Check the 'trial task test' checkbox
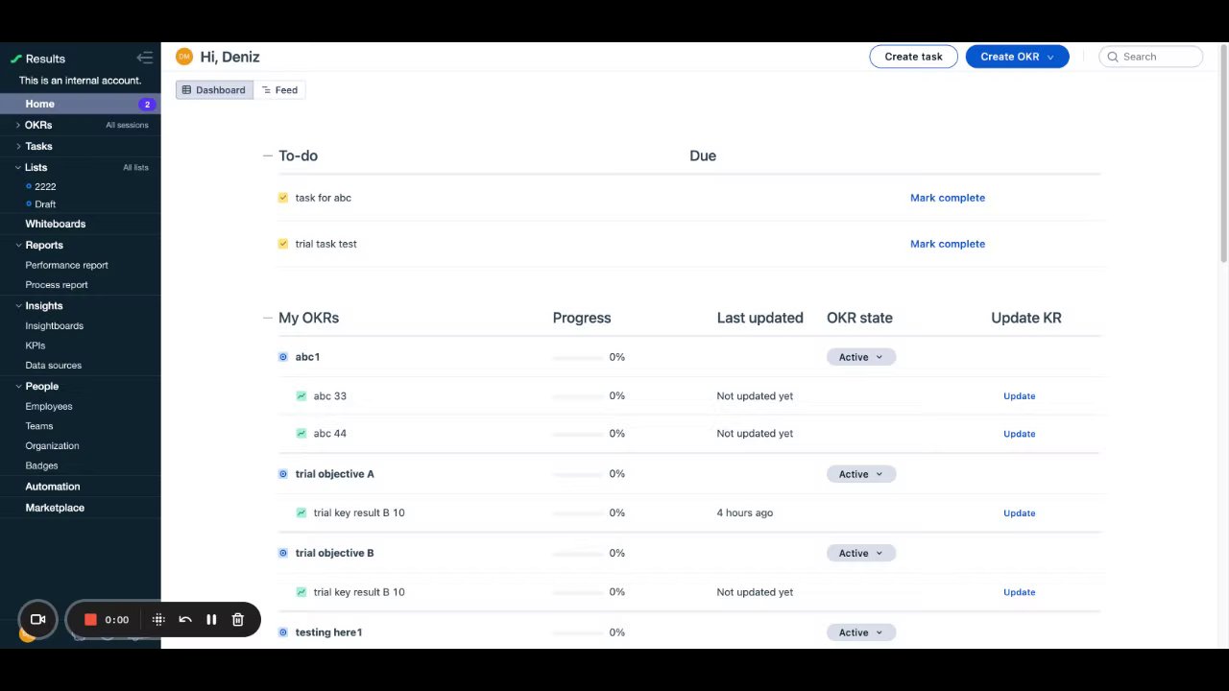The height and width of the screenshot is (691, 1229). pyautogui.click(x=283, y=244)
